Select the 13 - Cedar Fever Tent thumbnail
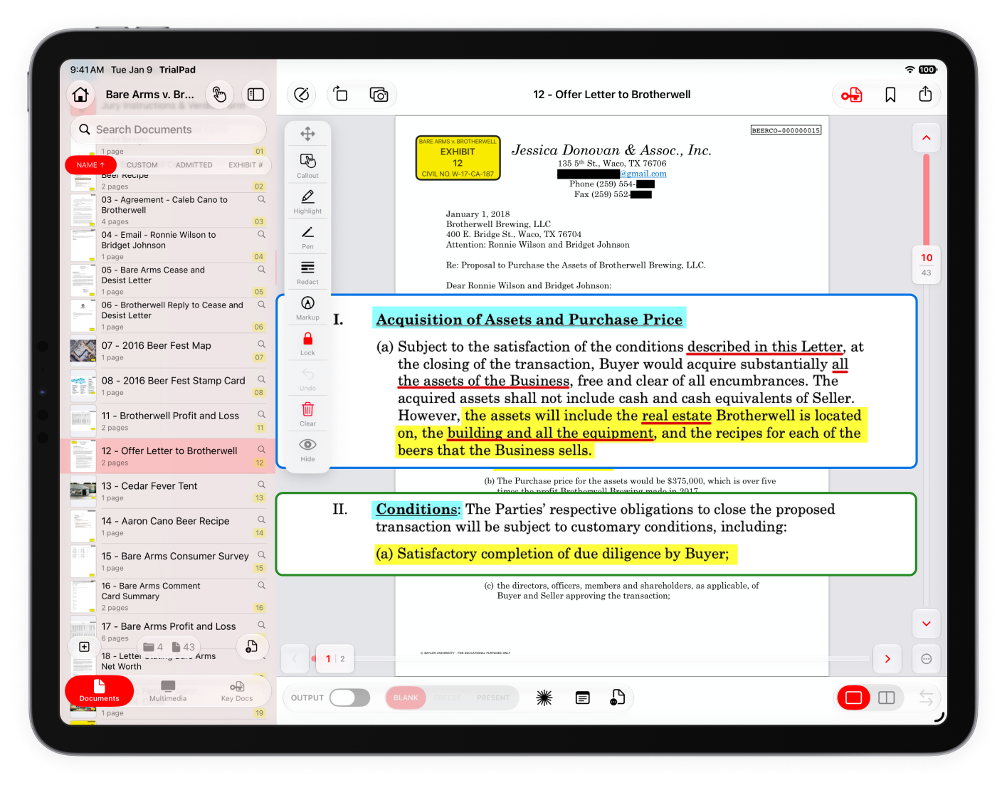The image size is (1007, 790). [83, 491]
